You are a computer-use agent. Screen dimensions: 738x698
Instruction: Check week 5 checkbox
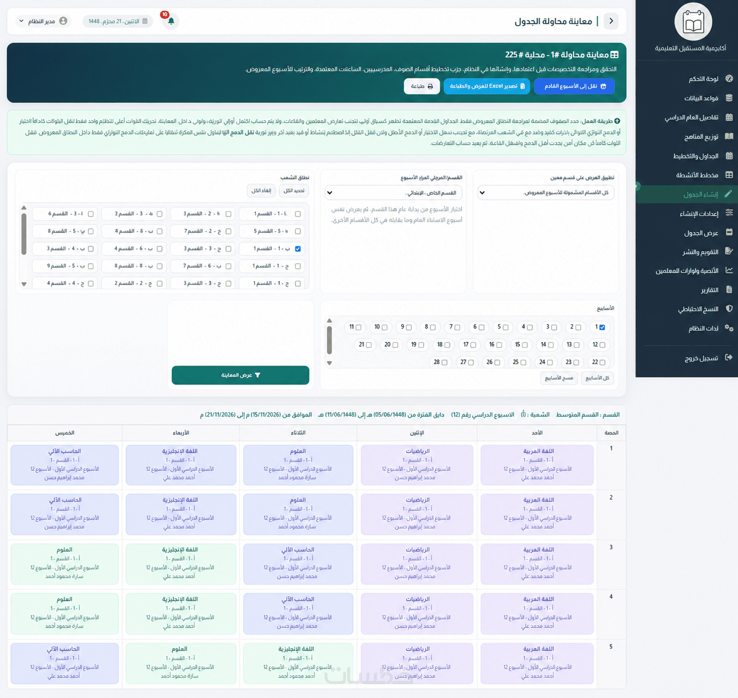(506, 327)
